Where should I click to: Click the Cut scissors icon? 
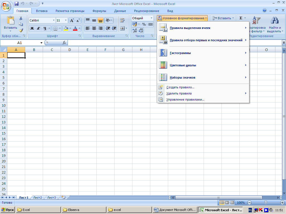pyautogui.click(x=21, y=18)
